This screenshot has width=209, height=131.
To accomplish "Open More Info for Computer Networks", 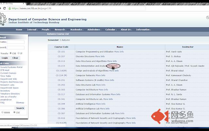I will [101, 75].
